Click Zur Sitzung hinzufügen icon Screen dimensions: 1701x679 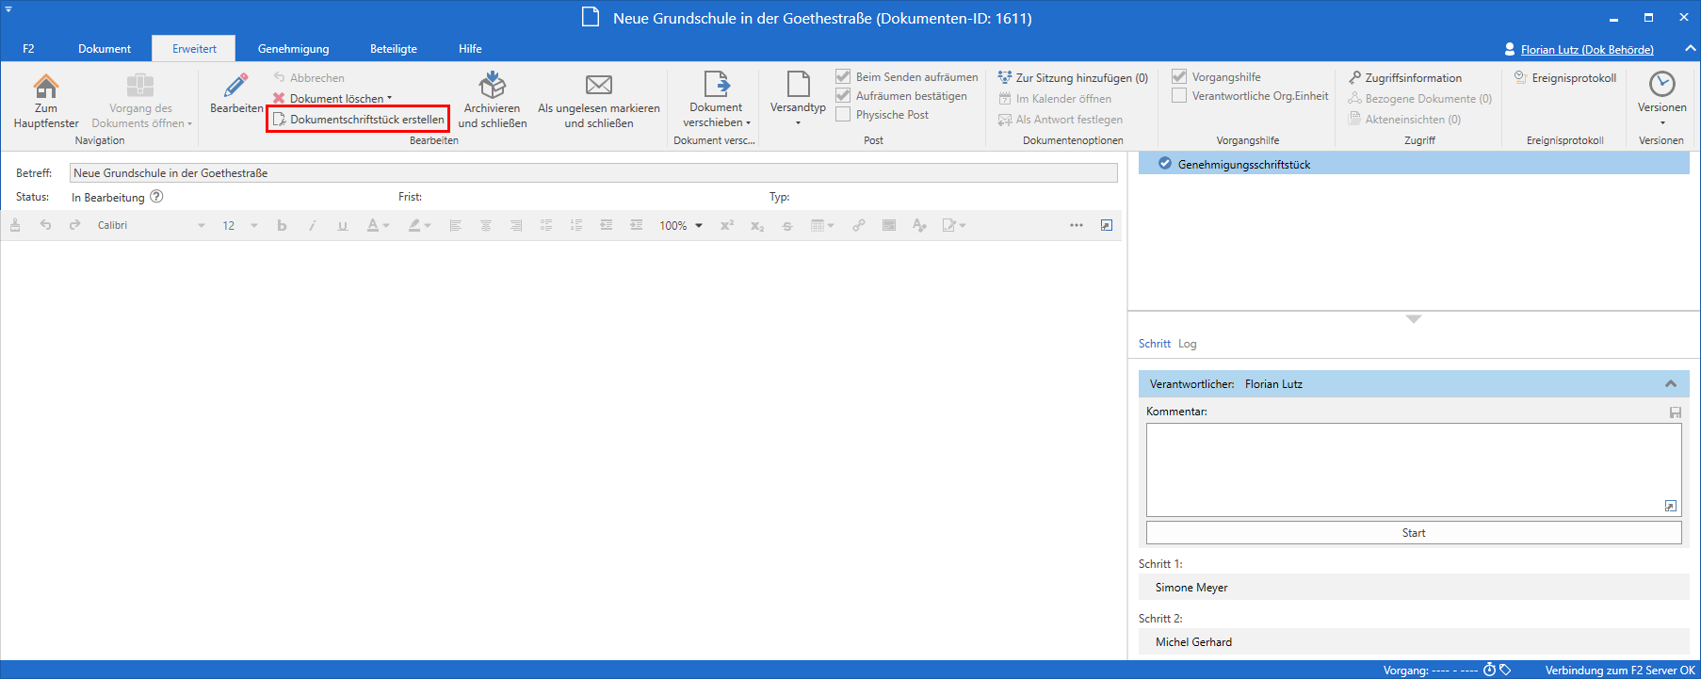pyautogui.click(x=1005, y=78)
